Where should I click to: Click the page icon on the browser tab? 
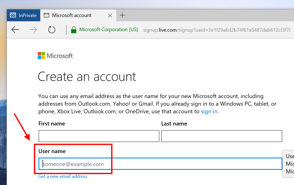point(46,15)
